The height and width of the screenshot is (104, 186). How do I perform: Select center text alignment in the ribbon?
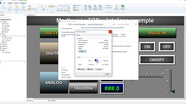pyautogui.click(x=51, y=6)
